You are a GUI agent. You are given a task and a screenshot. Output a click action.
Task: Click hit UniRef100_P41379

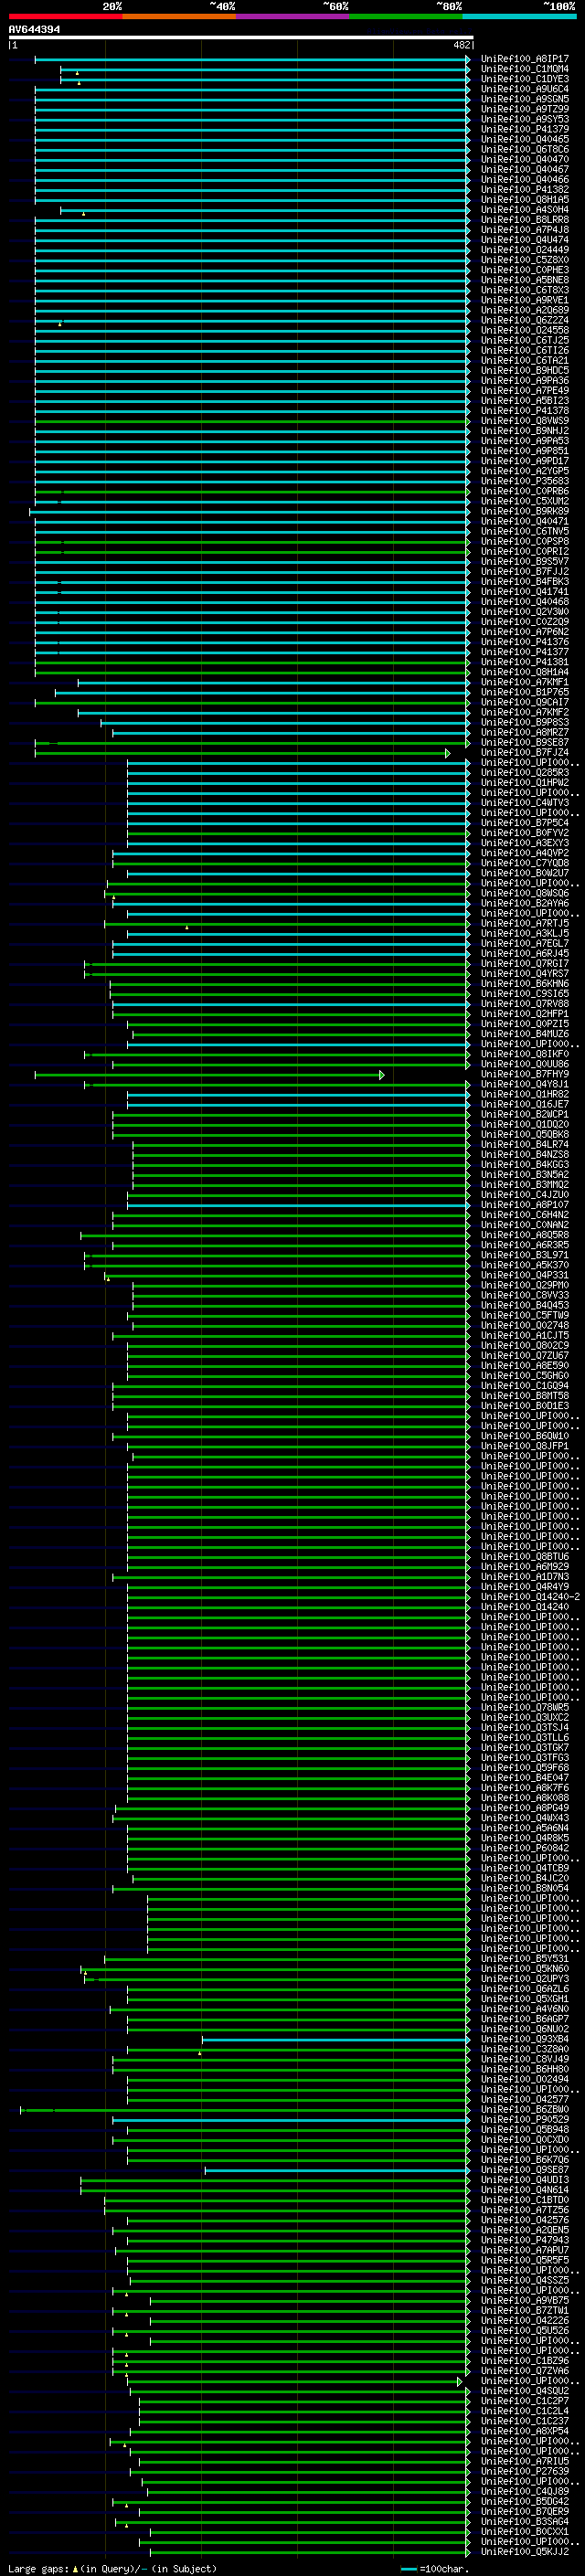524,129
